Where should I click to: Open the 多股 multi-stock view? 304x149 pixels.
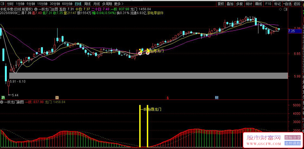tap(240, 4)
